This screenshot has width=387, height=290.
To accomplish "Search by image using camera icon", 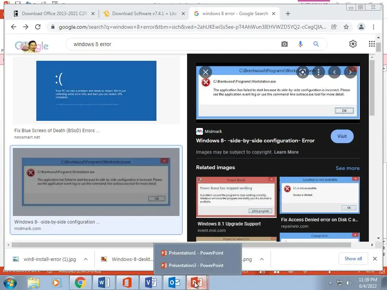I will [x=285, y=44].
